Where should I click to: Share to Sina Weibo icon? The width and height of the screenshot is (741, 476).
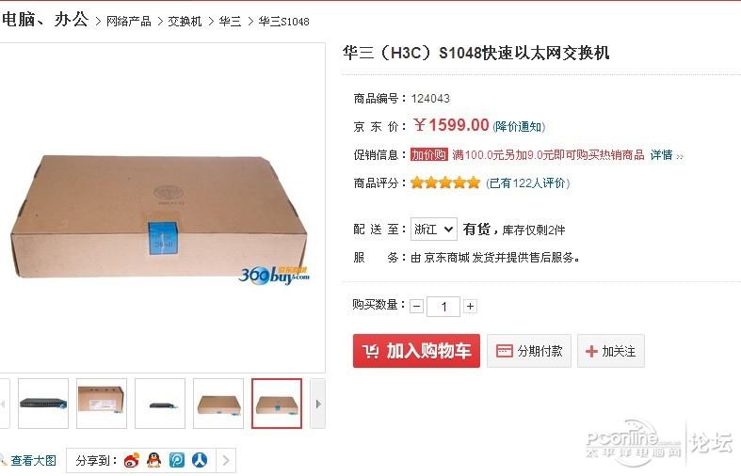[132, 460]
